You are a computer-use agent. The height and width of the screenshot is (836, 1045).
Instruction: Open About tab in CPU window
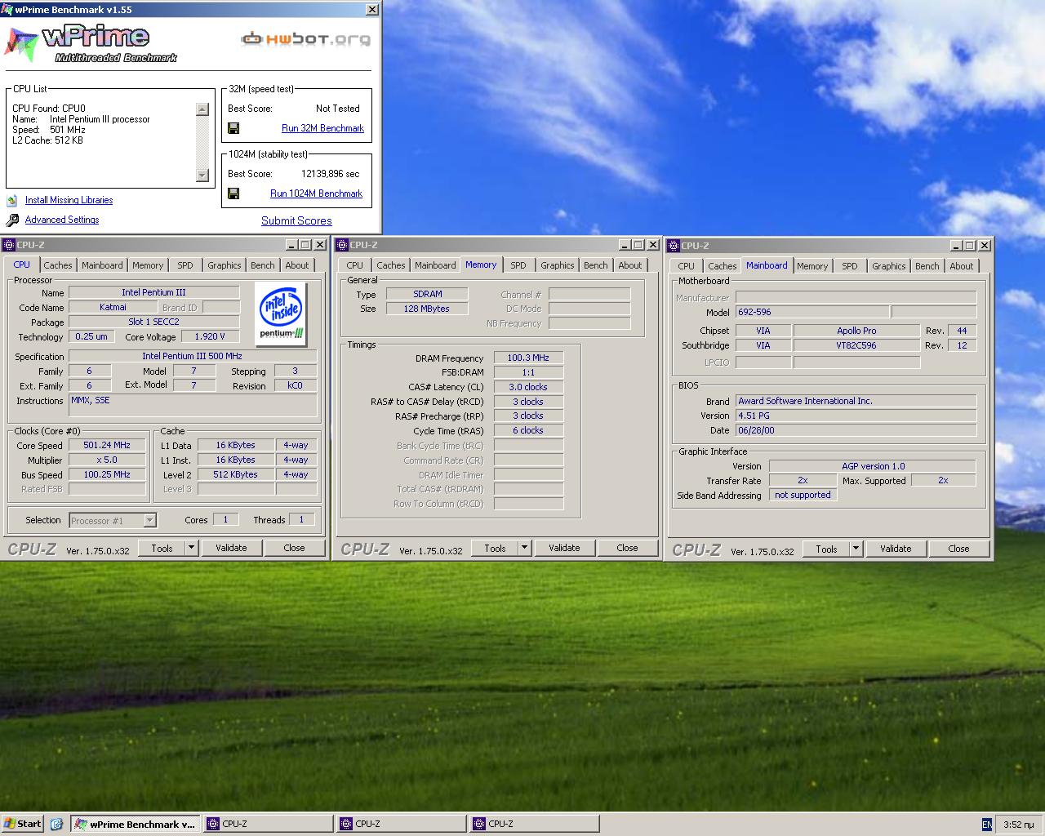[297, 265]
